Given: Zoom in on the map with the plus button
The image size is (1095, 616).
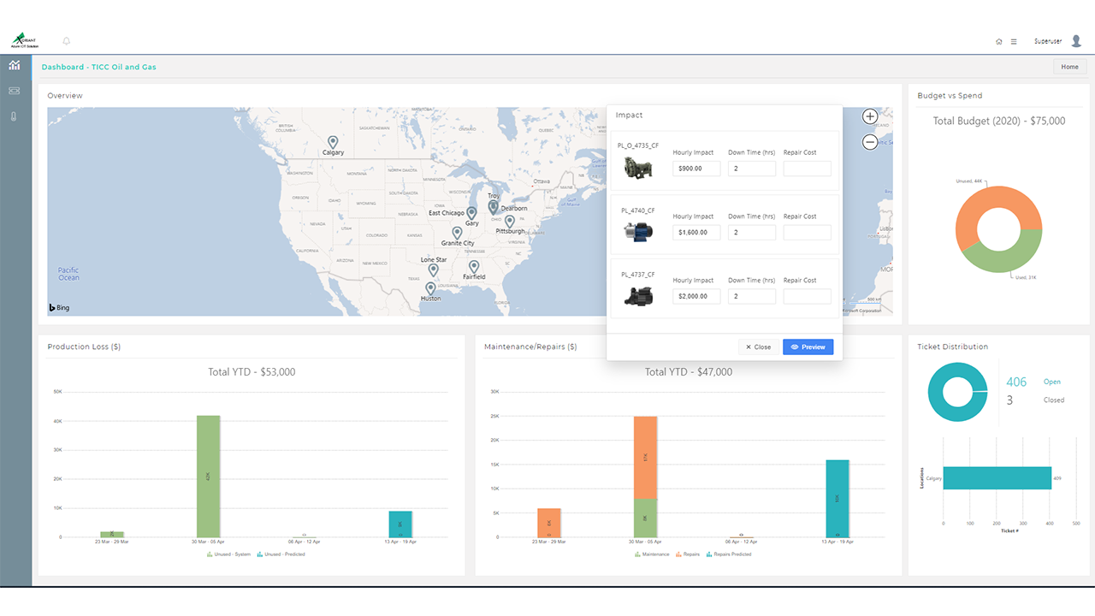Looking at the screenshot, I should tap(870, 116).
